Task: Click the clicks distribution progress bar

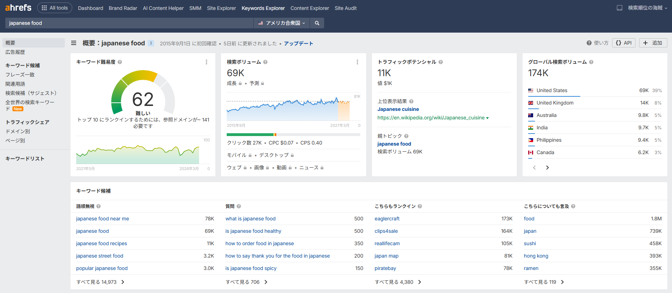Action: (x=293, y=135)
